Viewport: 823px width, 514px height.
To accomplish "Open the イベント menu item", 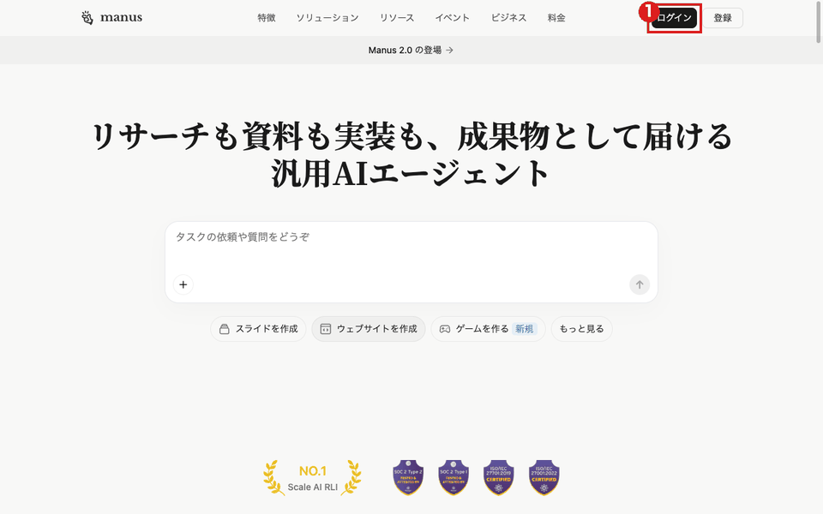I will point(452,18).
